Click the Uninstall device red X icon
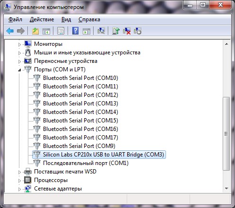235x208 pixels. [x=127, y=31]
